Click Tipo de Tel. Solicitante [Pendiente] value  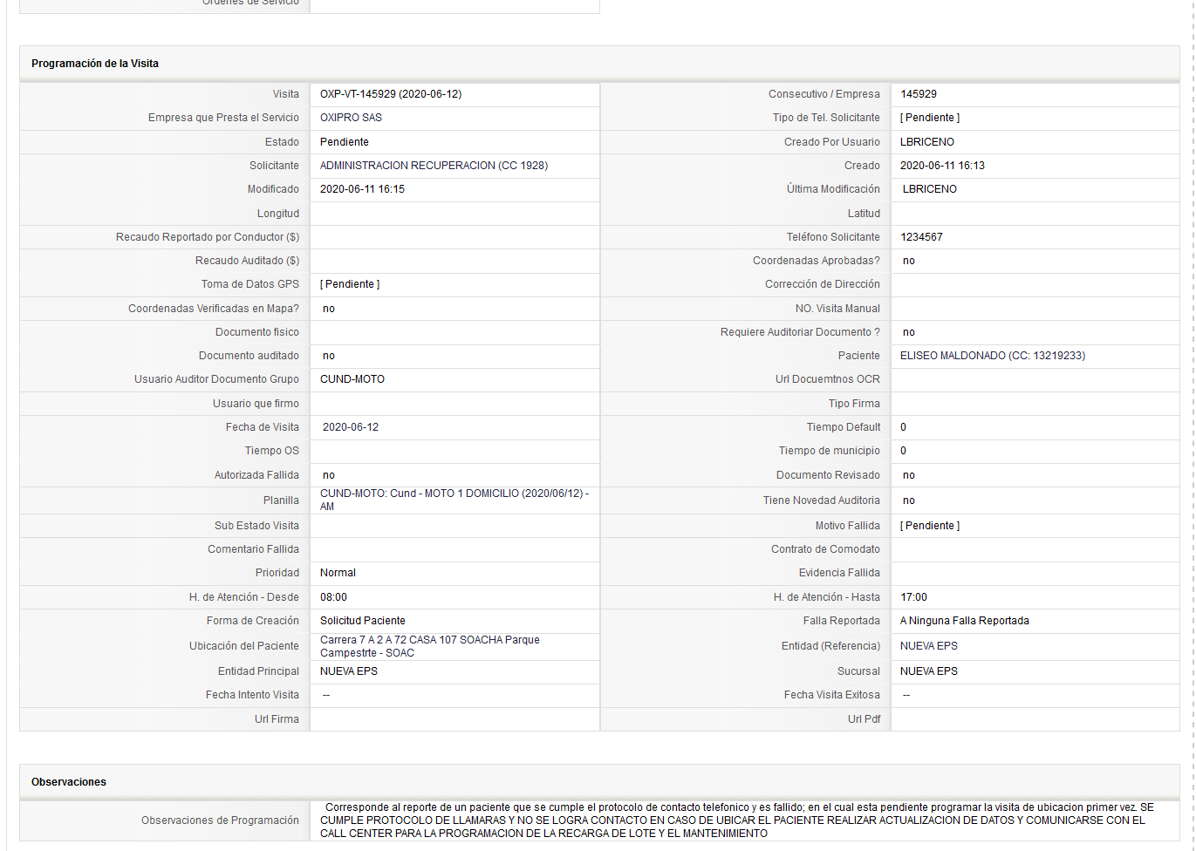point(930,118)
